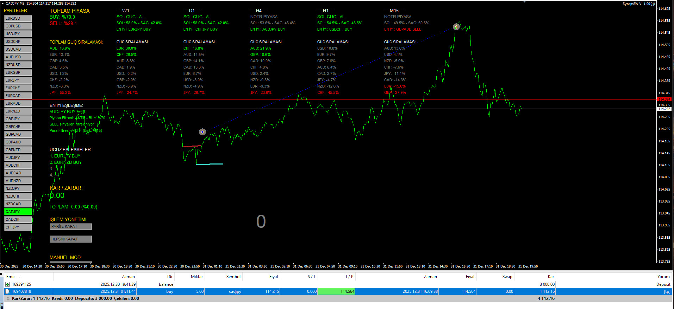
Task: Switch to the EURUSD pair button
Action: [x=18, y=18]
